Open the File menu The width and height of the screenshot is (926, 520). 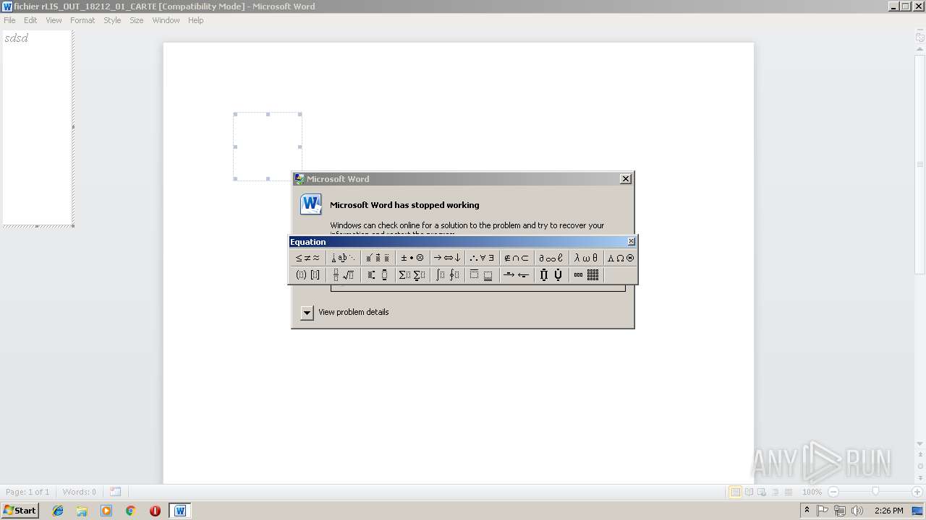click(x=9, y=20)
